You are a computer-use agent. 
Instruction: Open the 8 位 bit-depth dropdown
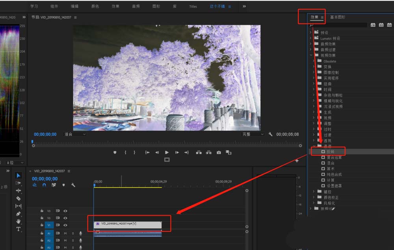[x=15, y=163]
